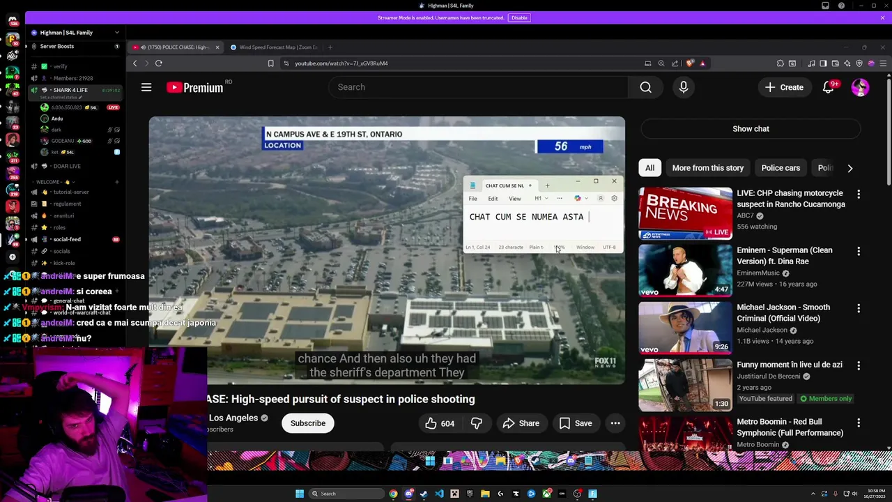Image resolution: width=892 pixels, height=502 pixels.
Task: Open the Breaking News CHP chase thumbnail
Action: [x=686, y=213]
